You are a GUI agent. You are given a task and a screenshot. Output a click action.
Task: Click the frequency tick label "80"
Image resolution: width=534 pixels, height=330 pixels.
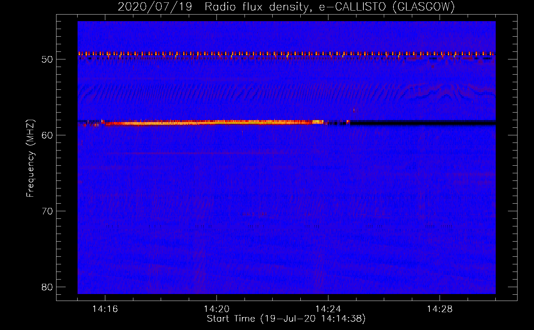[x=47, y=287]
